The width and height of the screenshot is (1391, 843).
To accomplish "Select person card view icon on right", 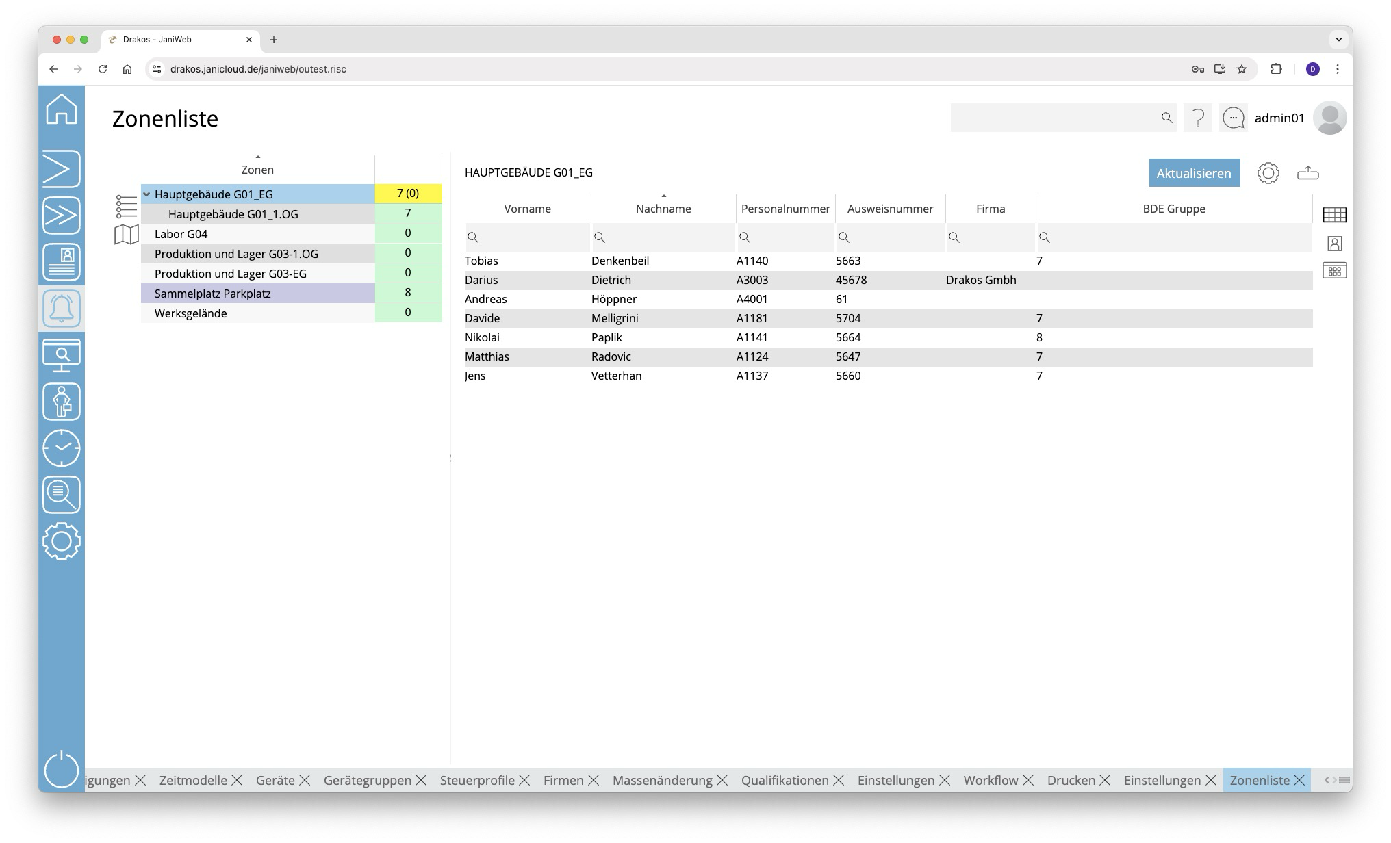I will pyautogui.click(x=1334, y=244).
